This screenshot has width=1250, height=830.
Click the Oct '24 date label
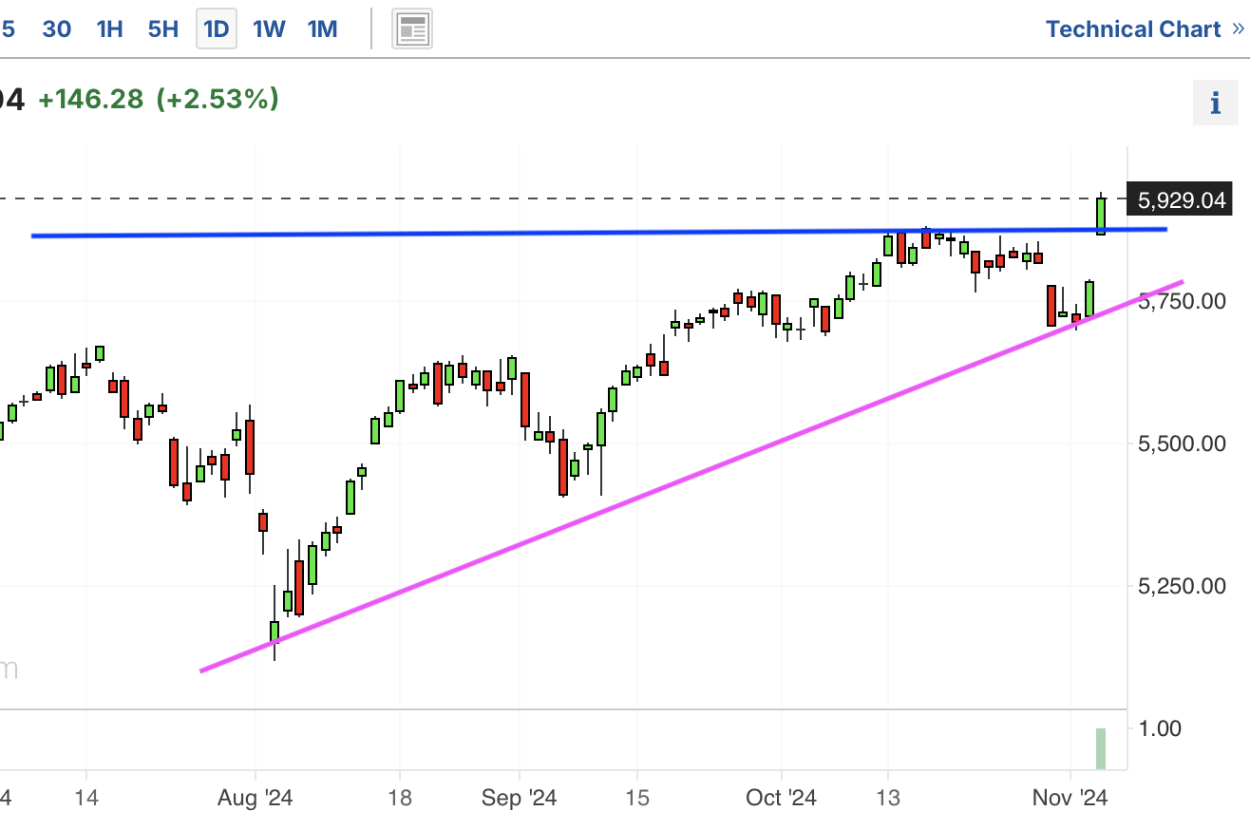pyautogui.click(x=781, y=798)
